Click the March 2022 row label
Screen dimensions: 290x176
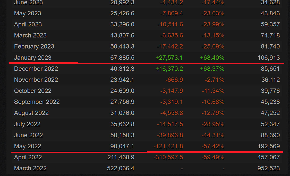tap(30, 168)
